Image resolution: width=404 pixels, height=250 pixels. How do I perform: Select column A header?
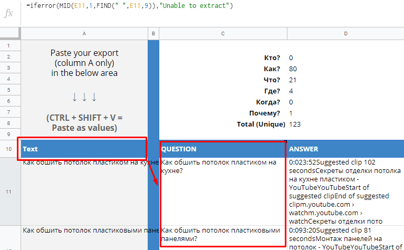pos(84,34)
